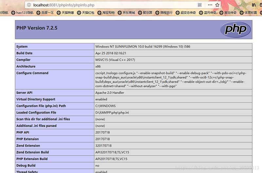Select the Additional .ini files parsed label

[x=36, y=126]
